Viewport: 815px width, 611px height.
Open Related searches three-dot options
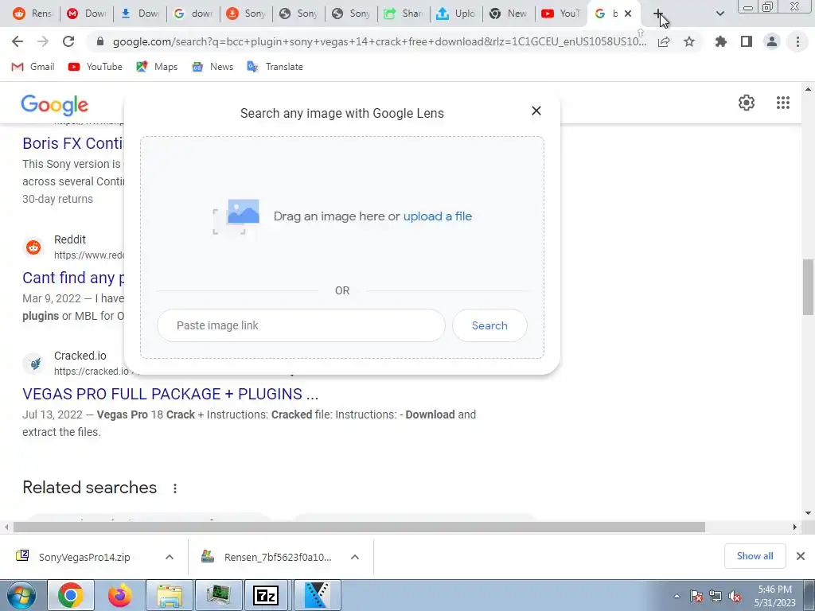(175, 488)
